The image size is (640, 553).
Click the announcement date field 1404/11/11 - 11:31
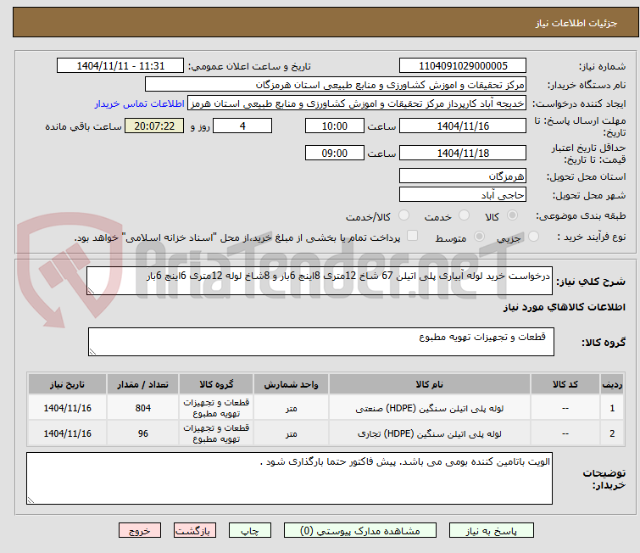(x=120, y=66)
